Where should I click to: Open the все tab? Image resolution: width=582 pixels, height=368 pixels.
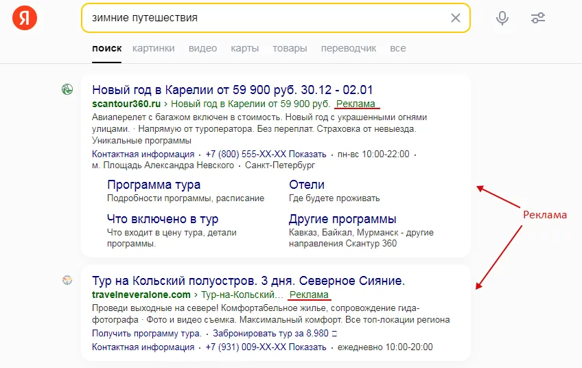click(x=398, y=48)
